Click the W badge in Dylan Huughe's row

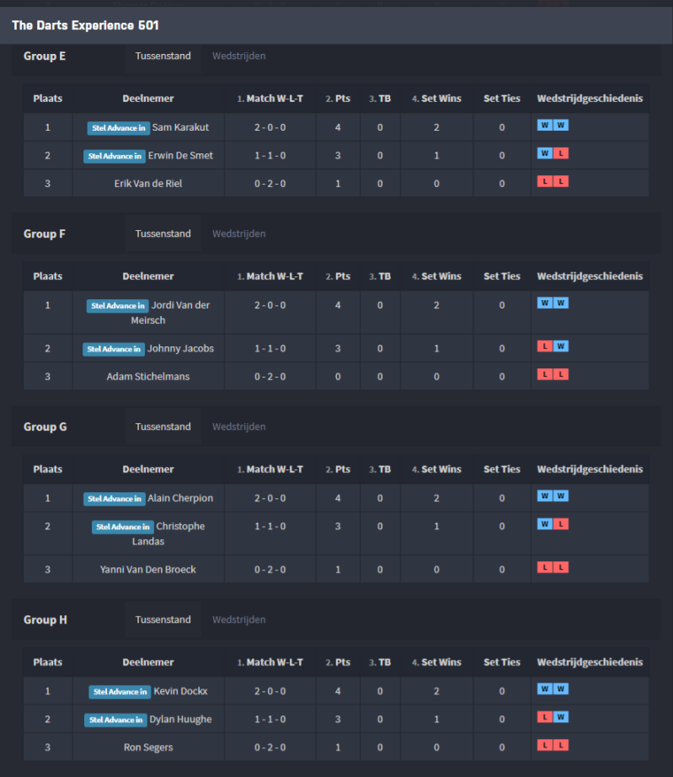561,717
